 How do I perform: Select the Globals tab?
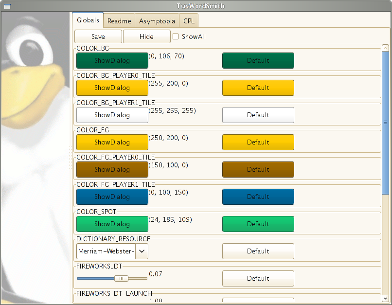pos(88,20)
